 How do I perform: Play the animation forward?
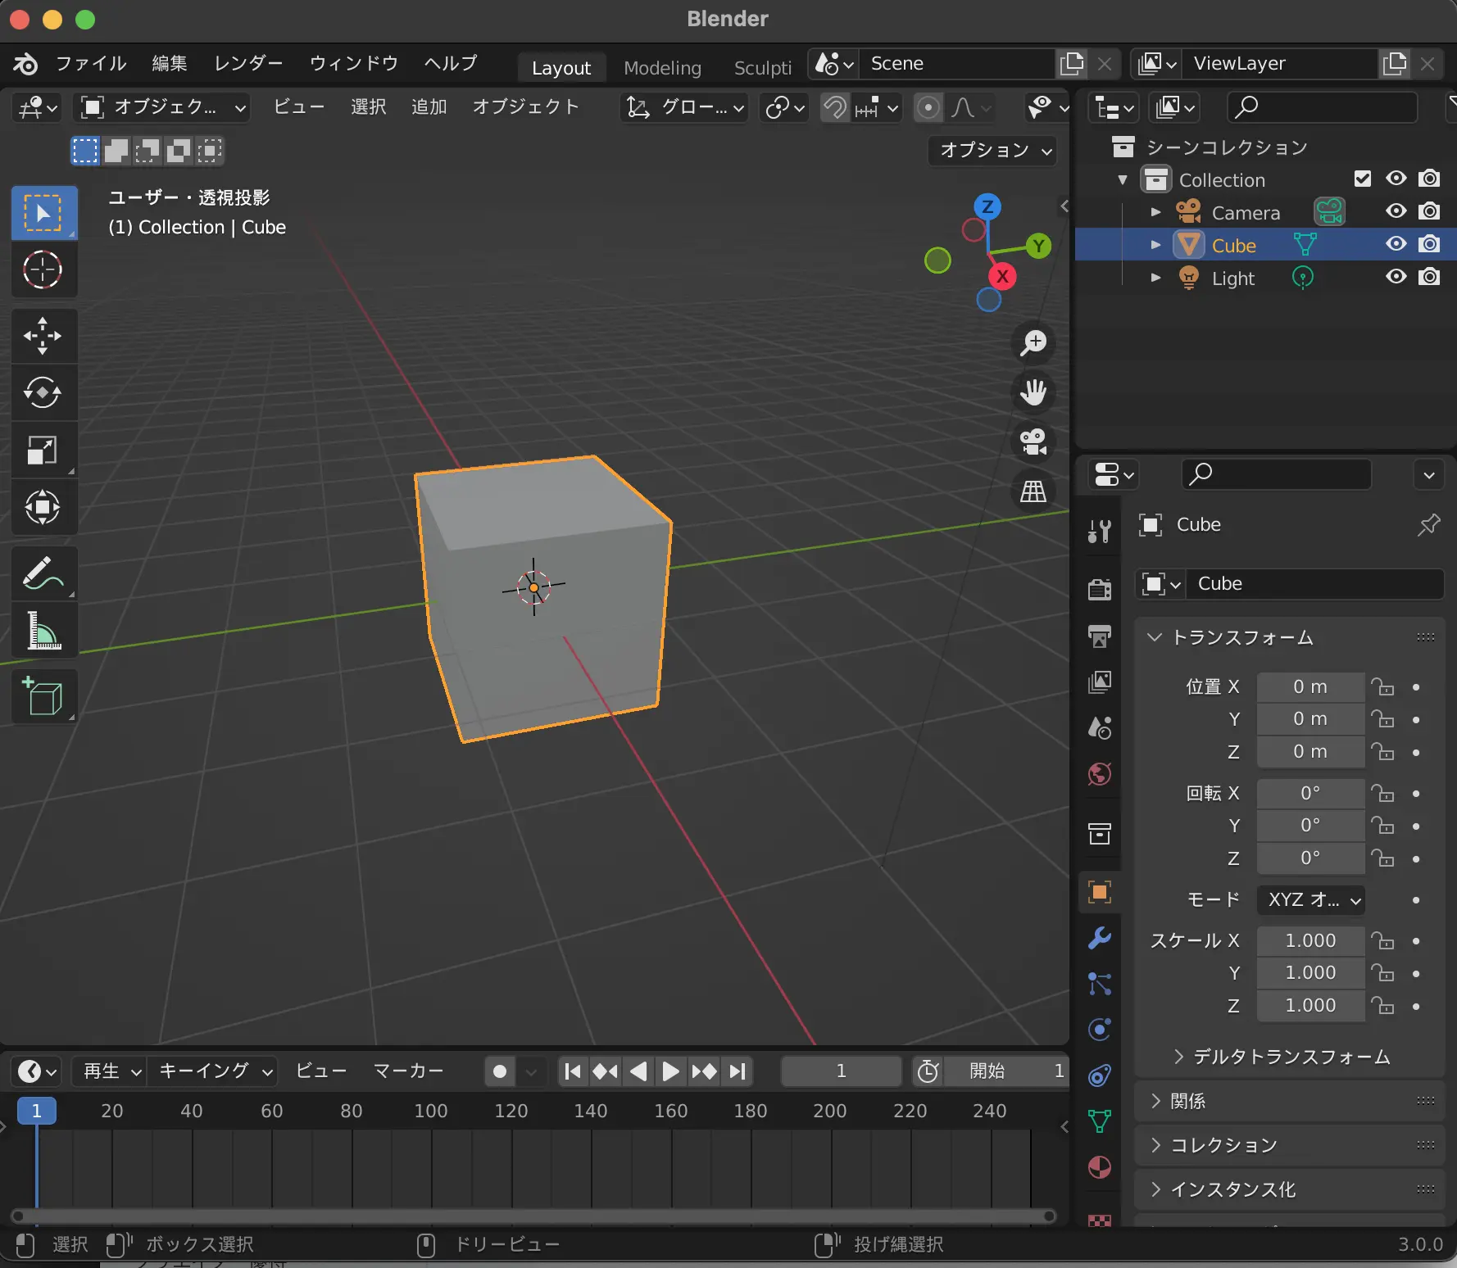(x=670, y=1071)
